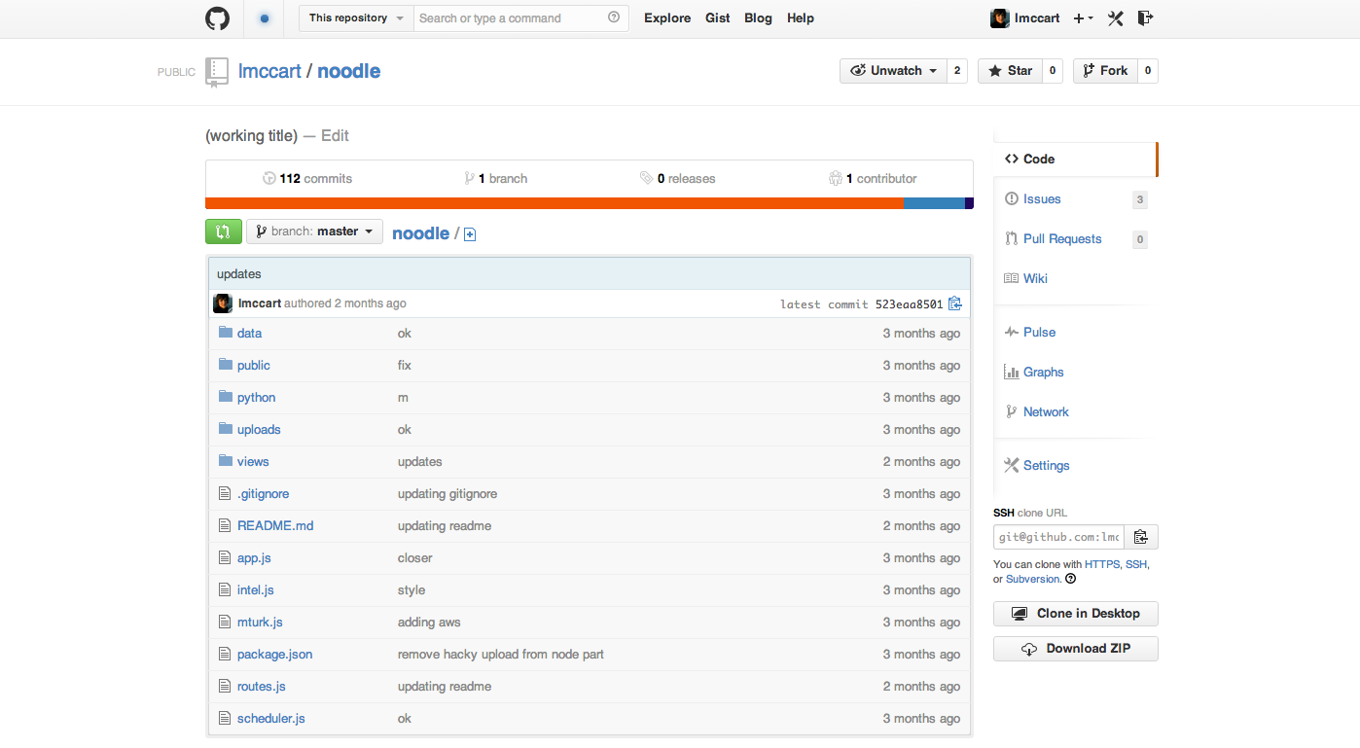Edit the repository description
Viewport: 1360px width, 748px height.
point(335,136)
